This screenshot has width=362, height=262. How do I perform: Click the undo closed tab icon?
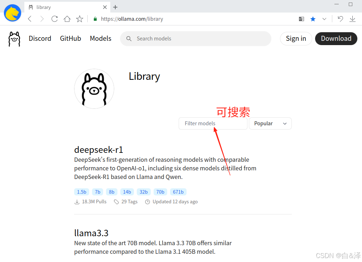[x=340, y=19]
